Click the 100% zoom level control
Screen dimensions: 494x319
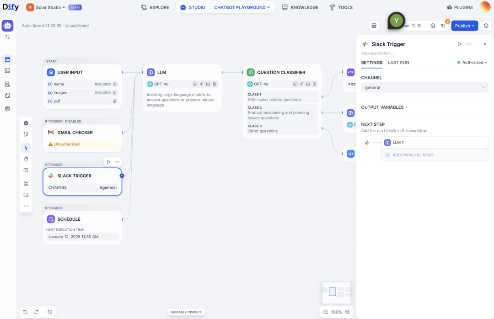point(336,312)
